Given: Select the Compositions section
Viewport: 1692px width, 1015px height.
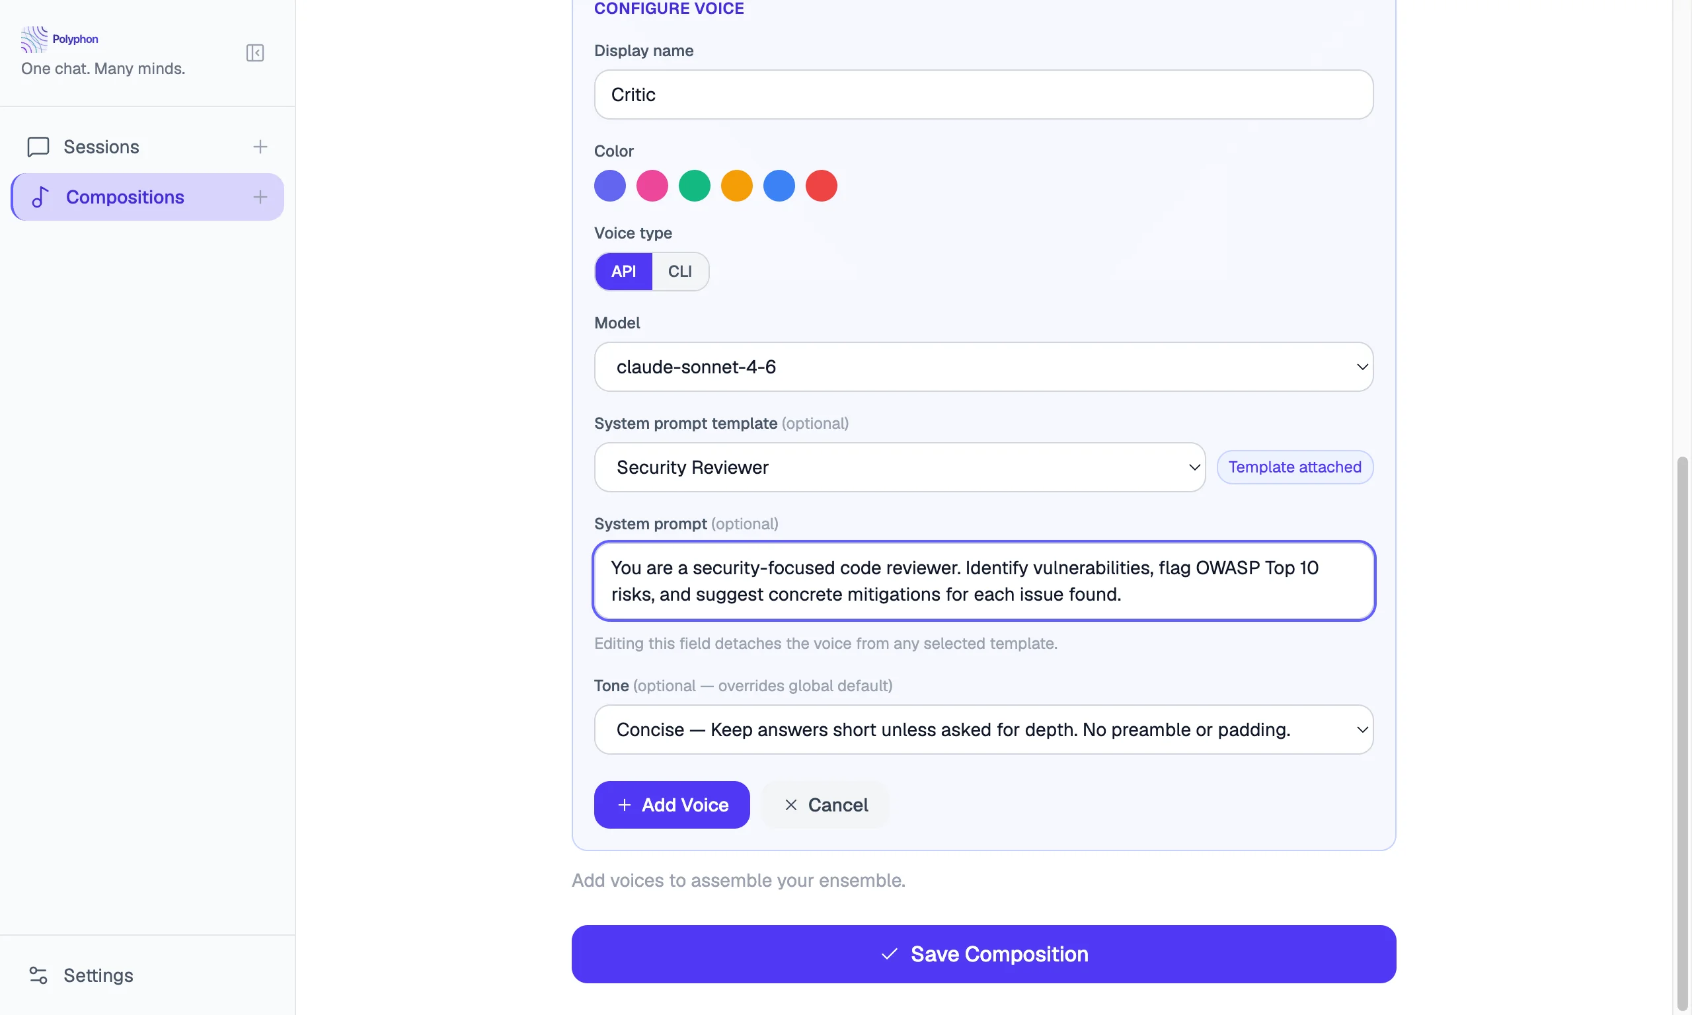Looking at the screenshot, I should tap(124, 197).
